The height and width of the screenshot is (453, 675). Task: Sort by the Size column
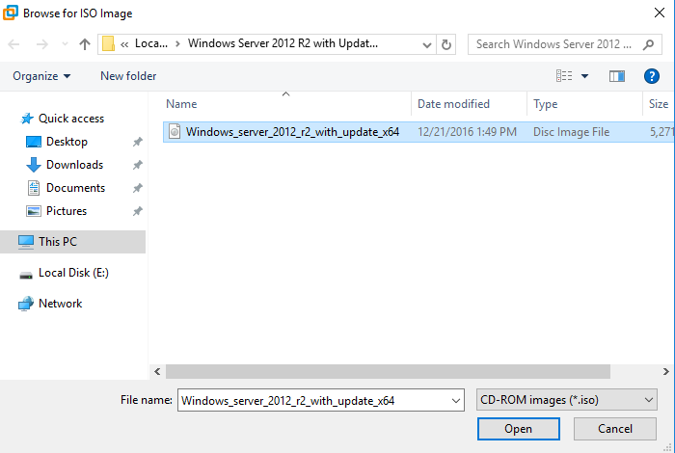pos(659,104)
